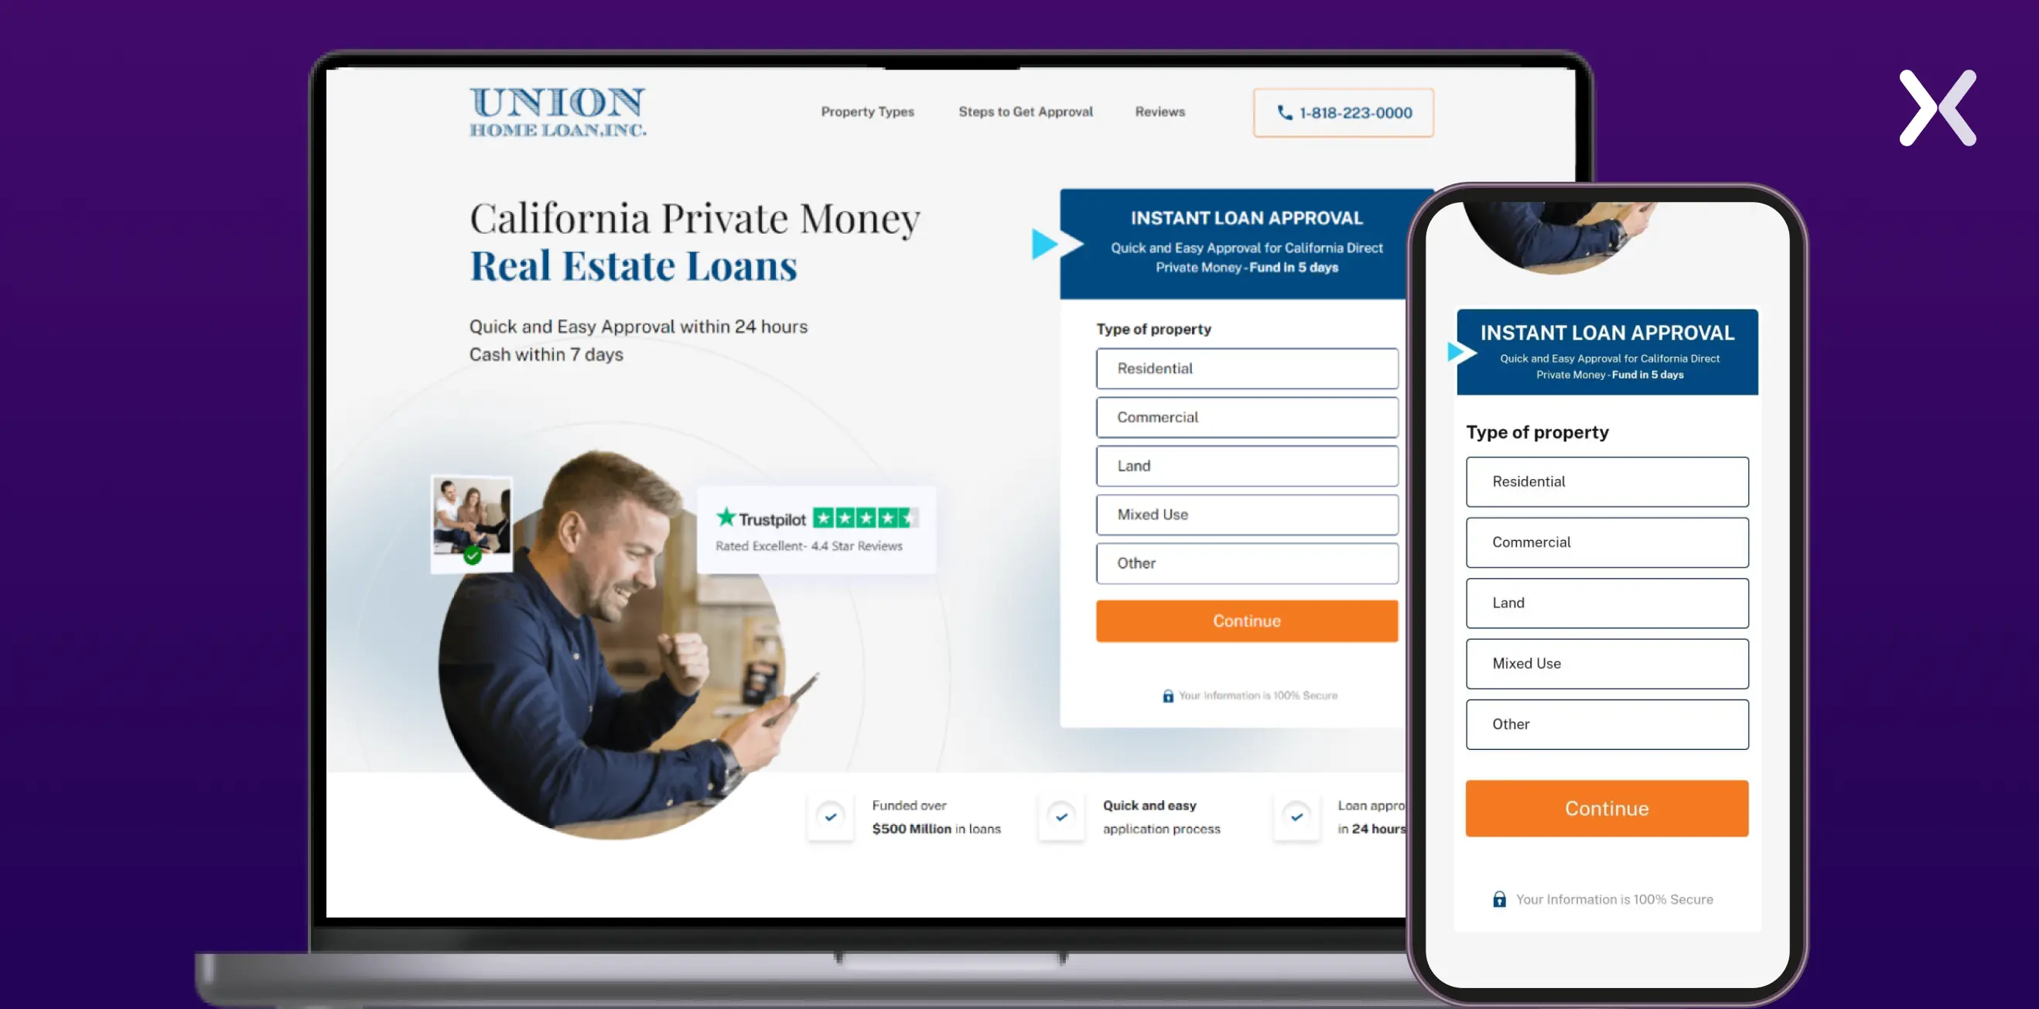Expand Property Types navigation menu
2039x1009 pixels.
tap(867, 112)
